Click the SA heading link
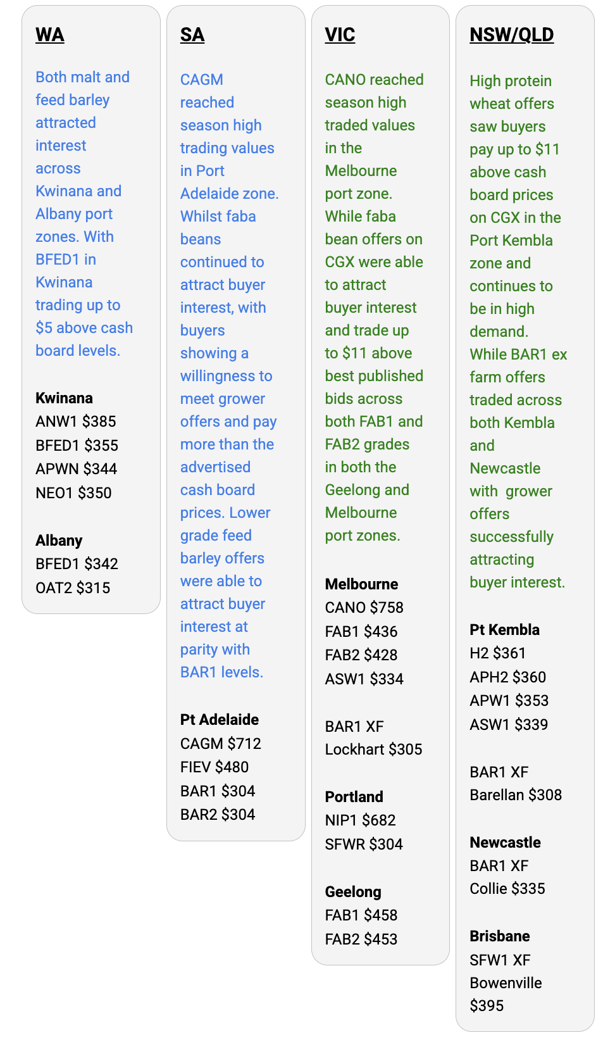The width and height of the screenshot is (615, 1042). coord(192,35)
